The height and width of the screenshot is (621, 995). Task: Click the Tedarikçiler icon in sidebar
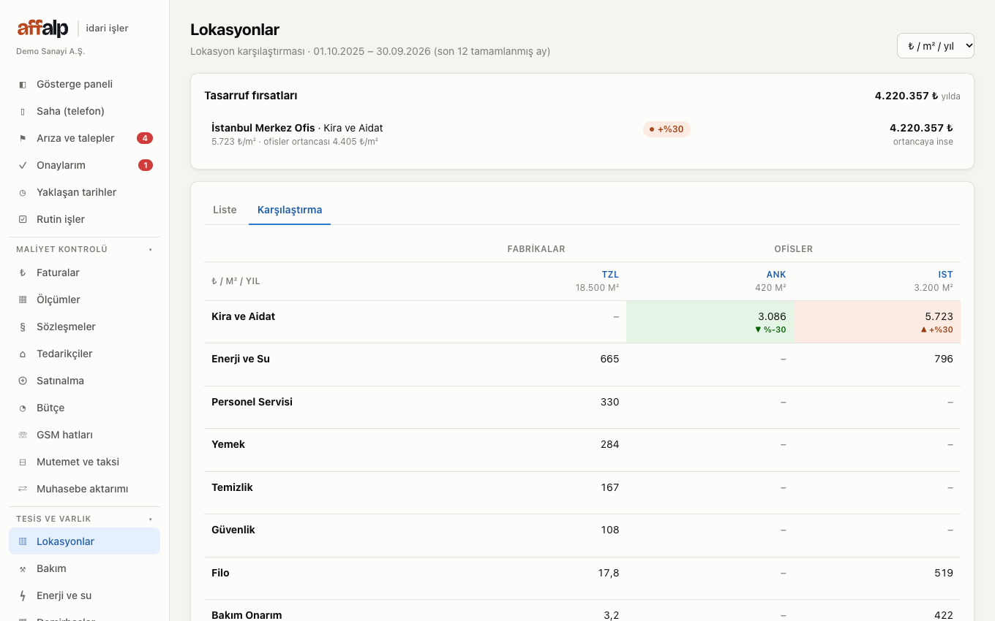pyautogui.click(x=23, y=354)
